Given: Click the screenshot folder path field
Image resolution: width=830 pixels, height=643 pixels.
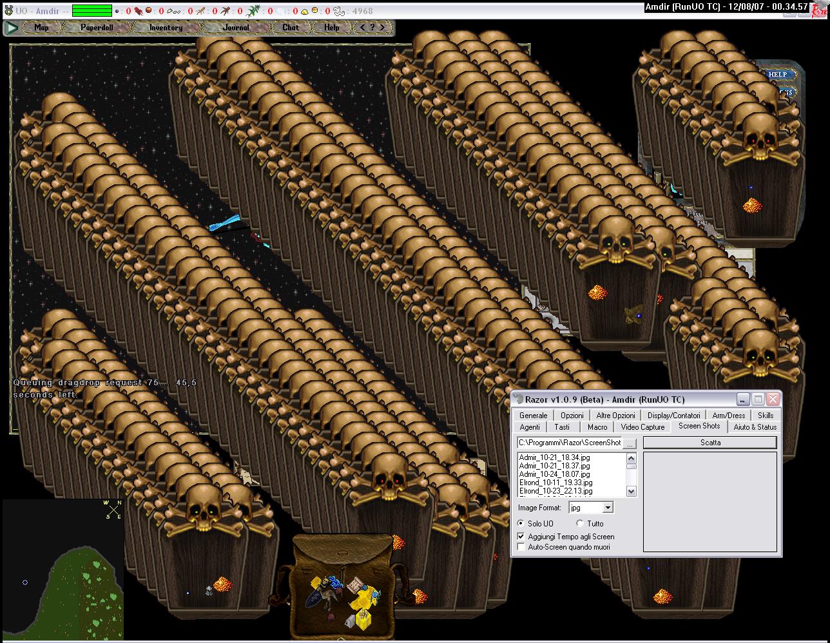Looking at the screenshot, I should (x=570, y=443).
